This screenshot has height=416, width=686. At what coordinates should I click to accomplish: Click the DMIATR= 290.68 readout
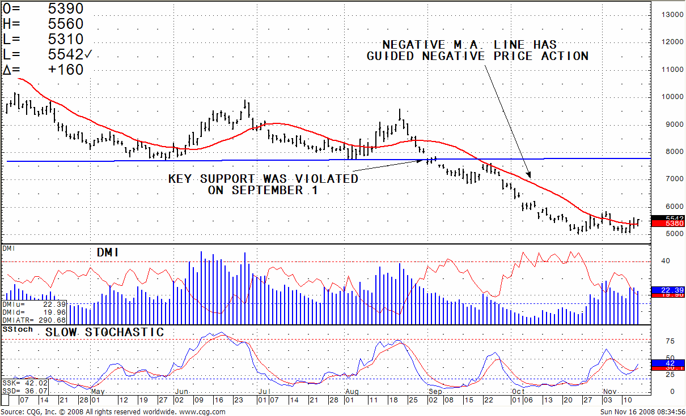click(34, 320)
